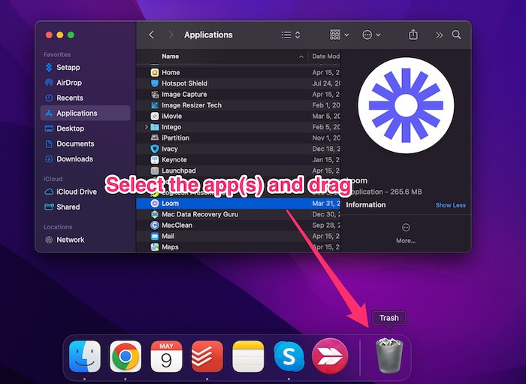Sort by the Name column header

[x=170, y=56]
